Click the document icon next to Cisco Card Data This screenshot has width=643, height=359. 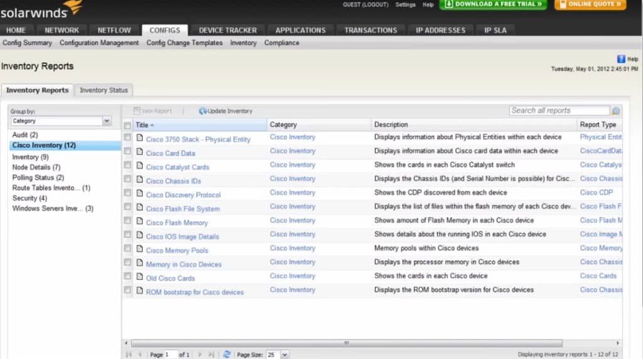[x=139, y=152]
